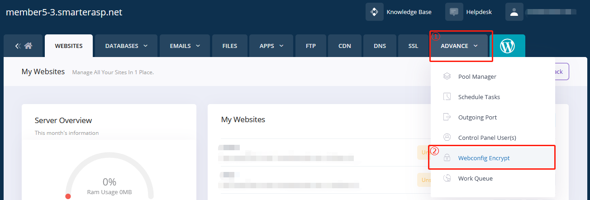
Task: Click the Schedule Tasks clock icon
Action: pos(447,97)
